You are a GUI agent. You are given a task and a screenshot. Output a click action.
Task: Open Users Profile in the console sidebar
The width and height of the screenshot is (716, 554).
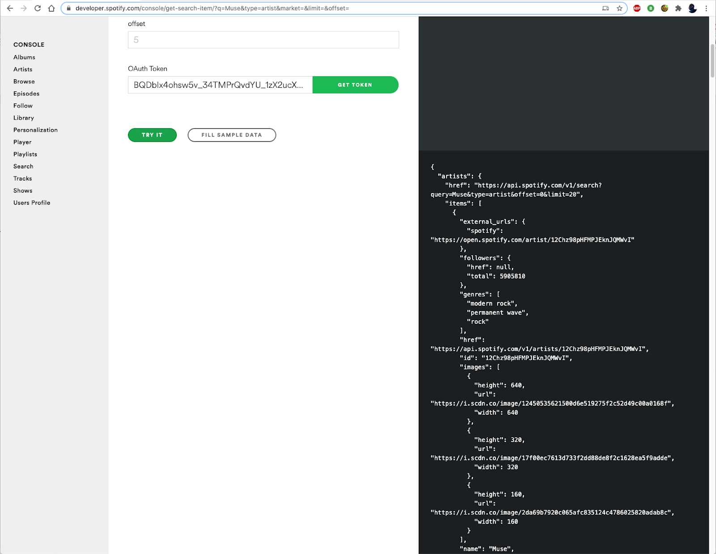click(x=32, y=202)
